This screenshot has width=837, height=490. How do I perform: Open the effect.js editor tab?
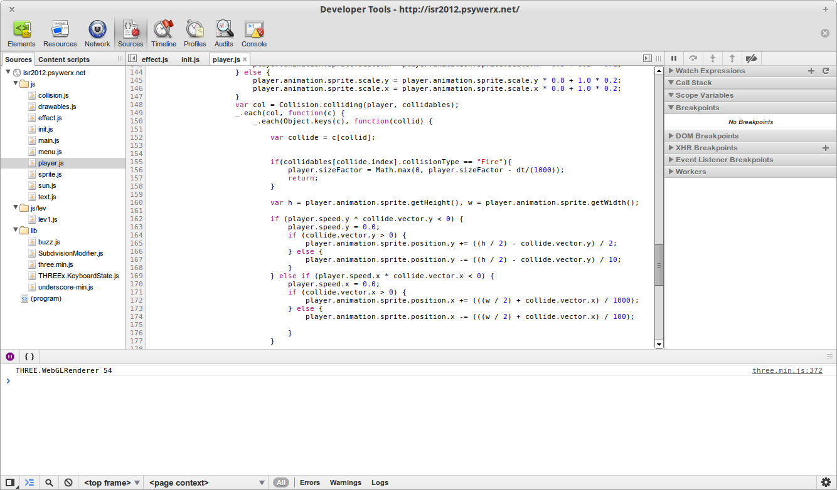coord(155,60)
